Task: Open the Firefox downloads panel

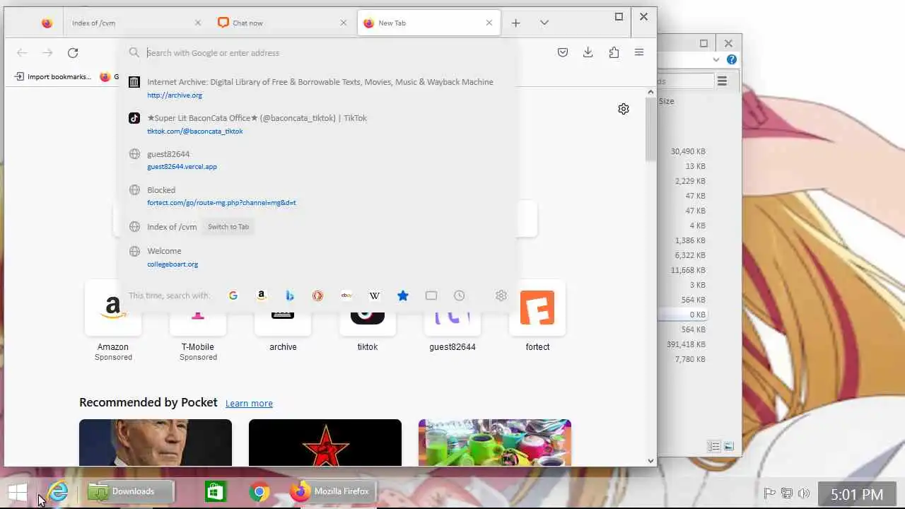Action: coord(588,52)
